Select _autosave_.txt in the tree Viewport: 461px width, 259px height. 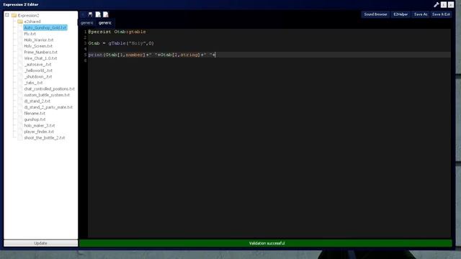[37, 64]
